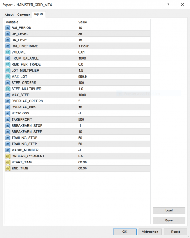Click the BREAKEVEN_STOP row icon

pyautogui.click(x=8, y=126)
